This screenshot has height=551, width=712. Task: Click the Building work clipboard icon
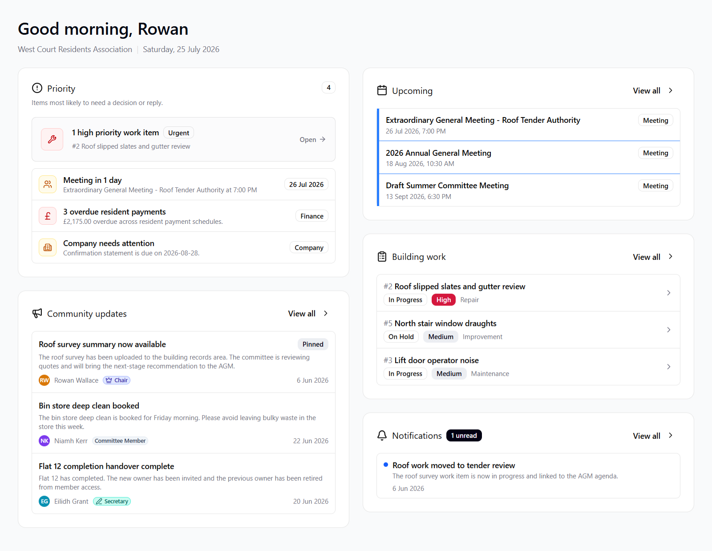point(382,257)
